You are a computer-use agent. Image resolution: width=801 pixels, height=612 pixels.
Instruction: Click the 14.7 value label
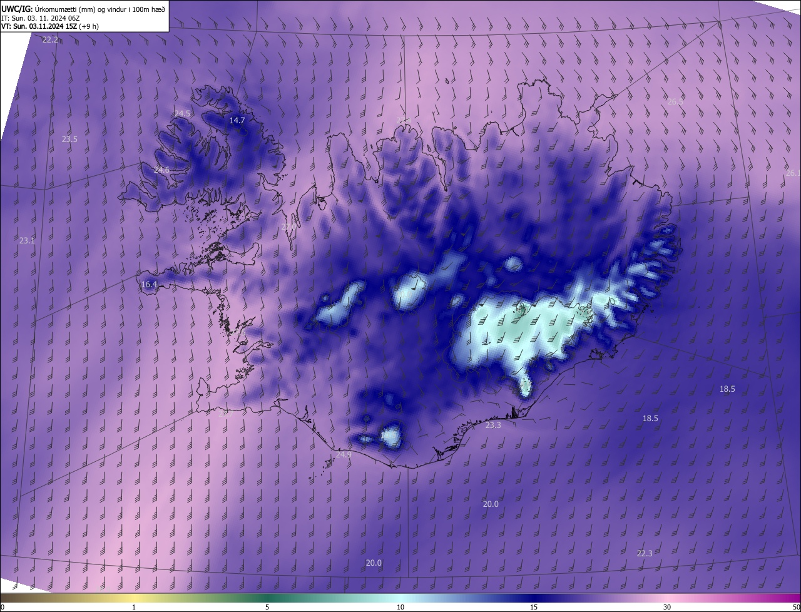click(x=237, y=120)
